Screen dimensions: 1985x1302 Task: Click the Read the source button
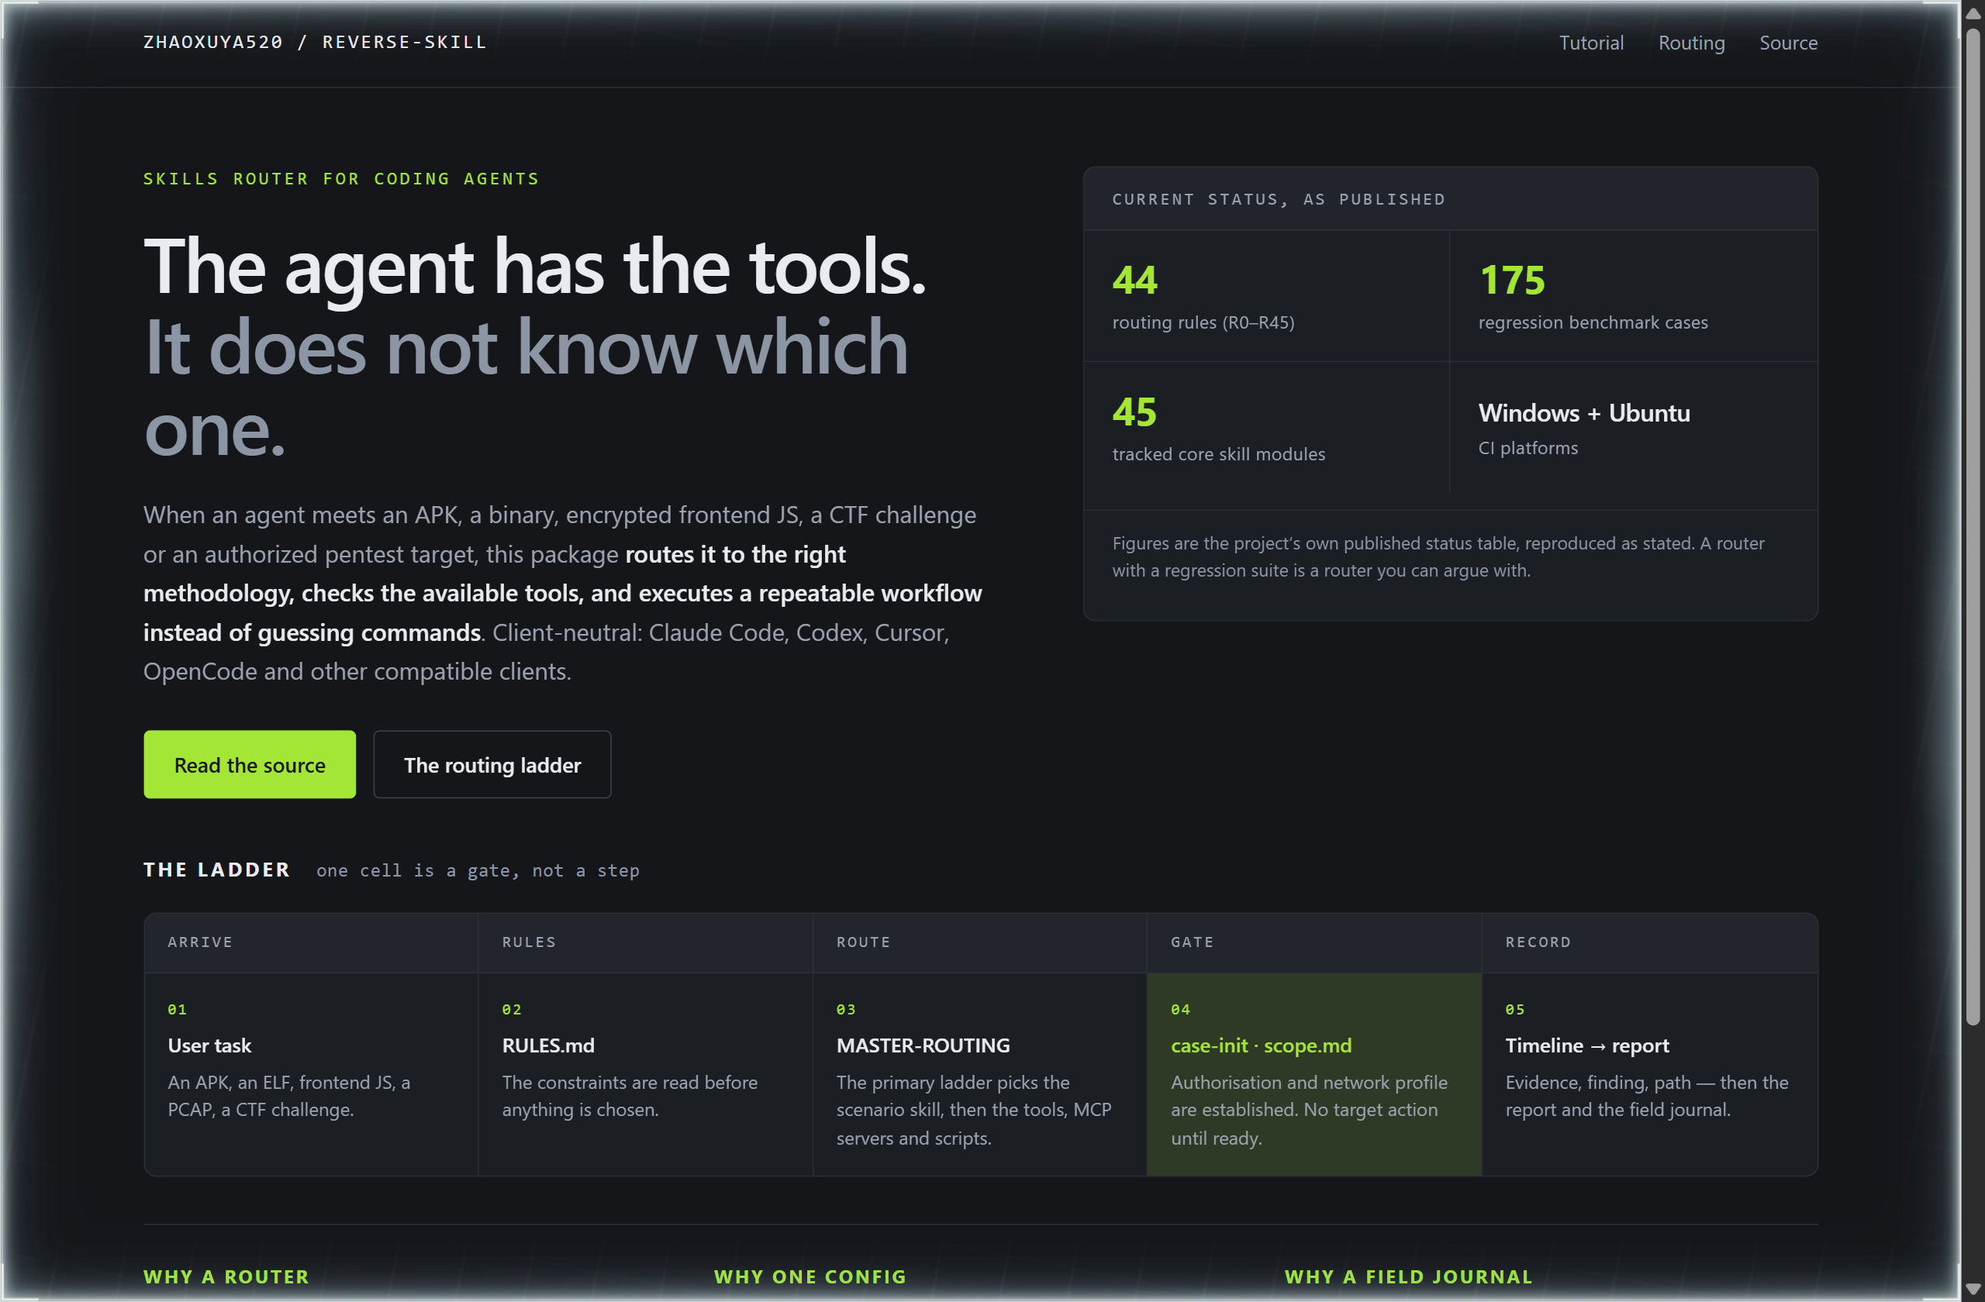250,764
